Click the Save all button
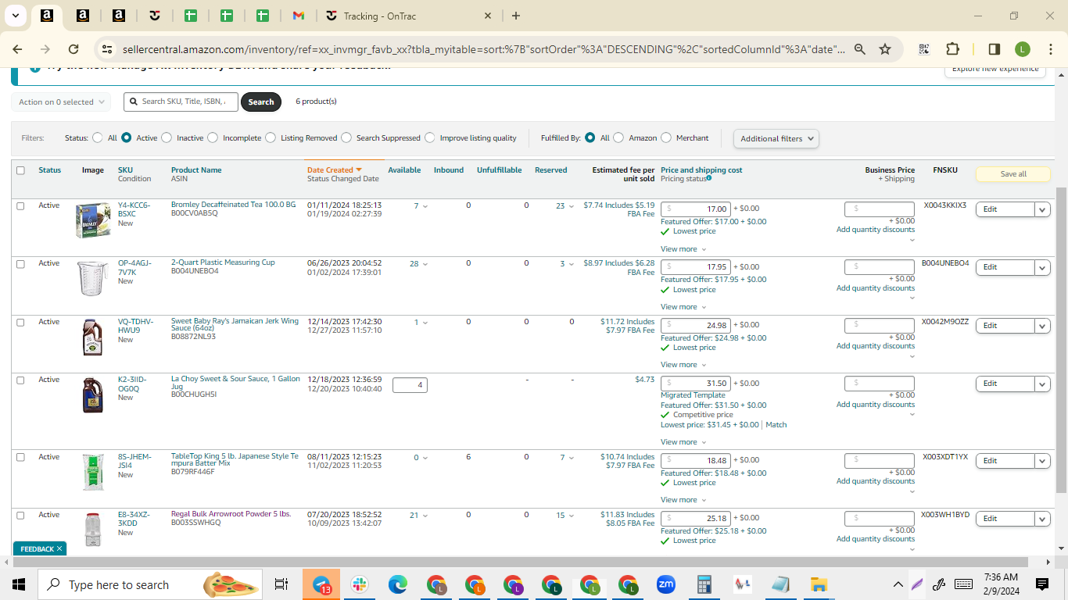The image size is (1068, 600). coord(1012,173)
